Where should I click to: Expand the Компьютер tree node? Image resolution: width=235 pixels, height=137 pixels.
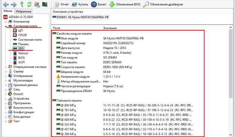[x=6, y=22]
